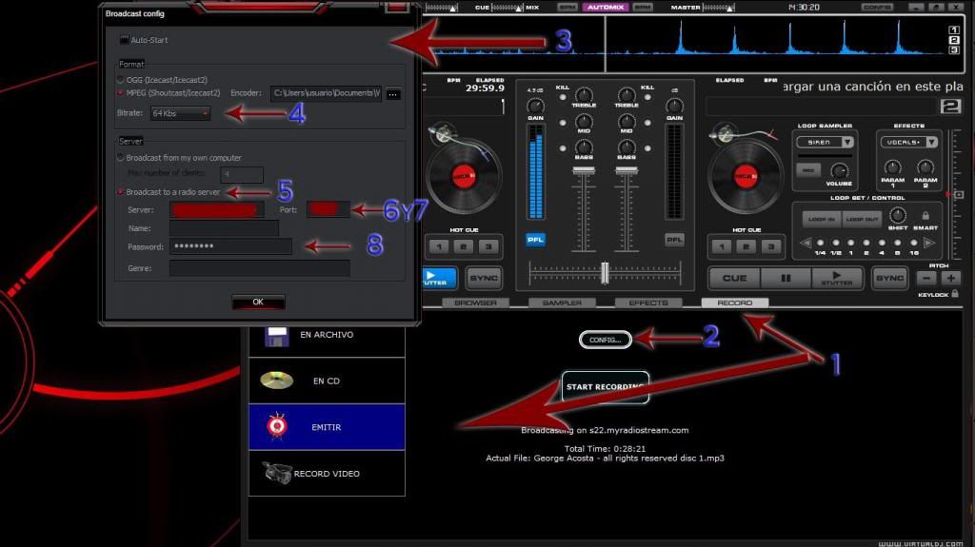Focus the Name text field
Viewport: 975px width, 547px height.
[224, 228]
